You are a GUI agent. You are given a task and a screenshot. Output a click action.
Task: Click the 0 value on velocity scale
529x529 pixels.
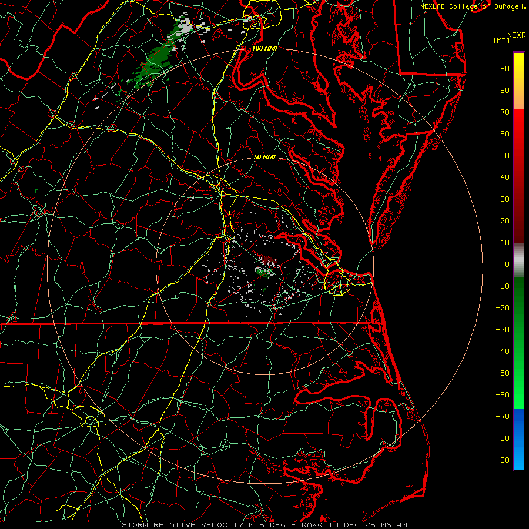coord(507,264)
